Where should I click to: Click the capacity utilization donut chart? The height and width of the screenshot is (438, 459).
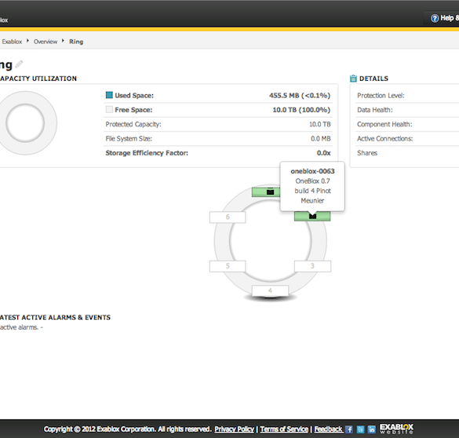[x=25, y=123]
